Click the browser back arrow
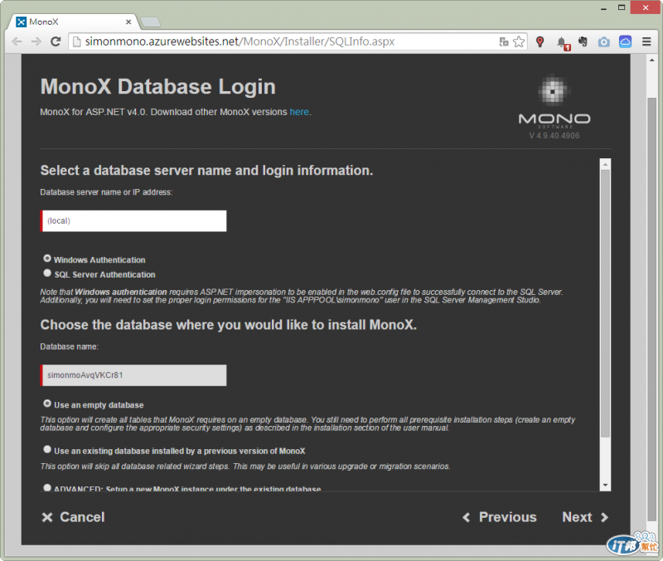The image size is (663, 561). pyautogui.click(x=17, y=41)
